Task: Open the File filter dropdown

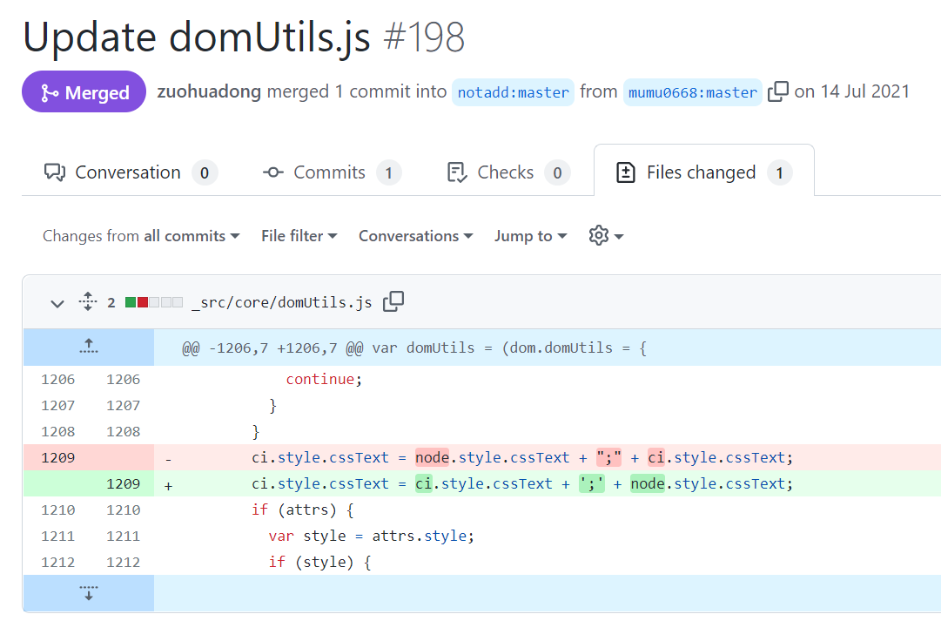Action: (x=299, y=236)
